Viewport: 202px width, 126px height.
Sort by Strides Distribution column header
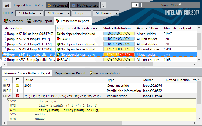click(x=119, y=28)
